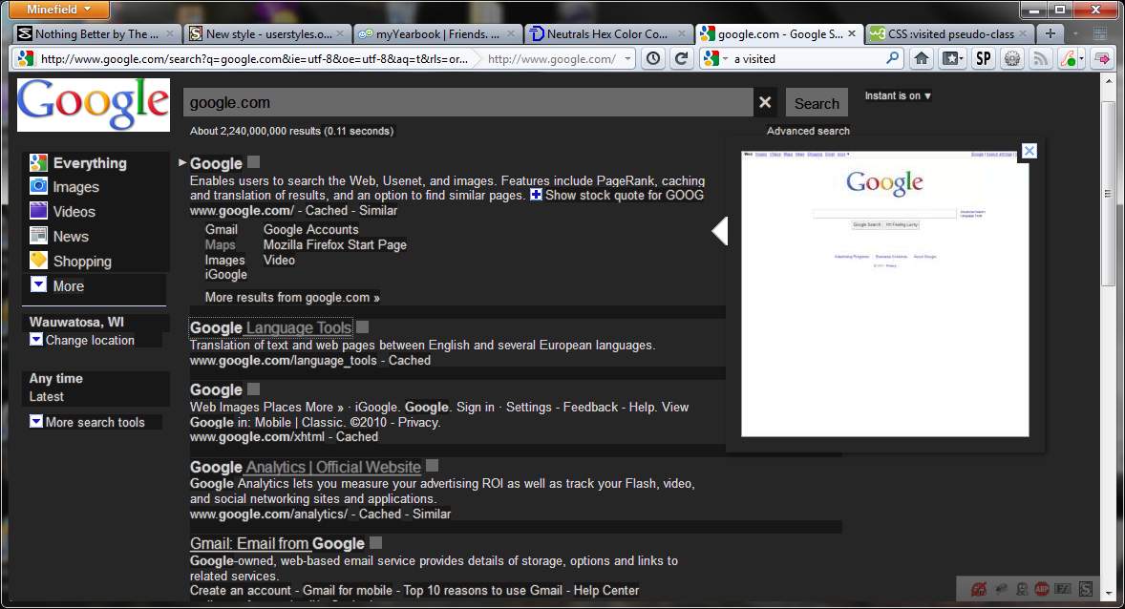The image size is (1125, 609).
Task: Close the CSS :visited pseudo-class tab
Action: (1023, 33)
